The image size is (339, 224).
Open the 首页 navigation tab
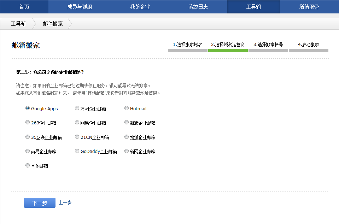point(24,7)
